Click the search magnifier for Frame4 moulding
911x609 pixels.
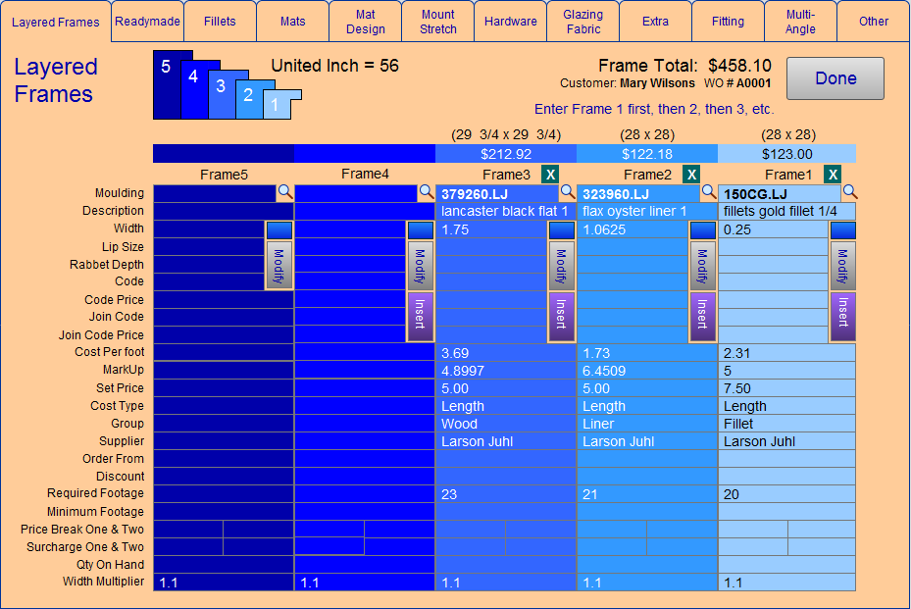(426, 193)
